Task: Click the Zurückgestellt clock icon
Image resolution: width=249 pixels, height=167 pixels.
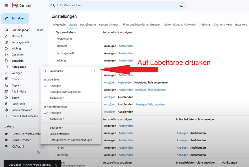Action: (x=6, y=42)
